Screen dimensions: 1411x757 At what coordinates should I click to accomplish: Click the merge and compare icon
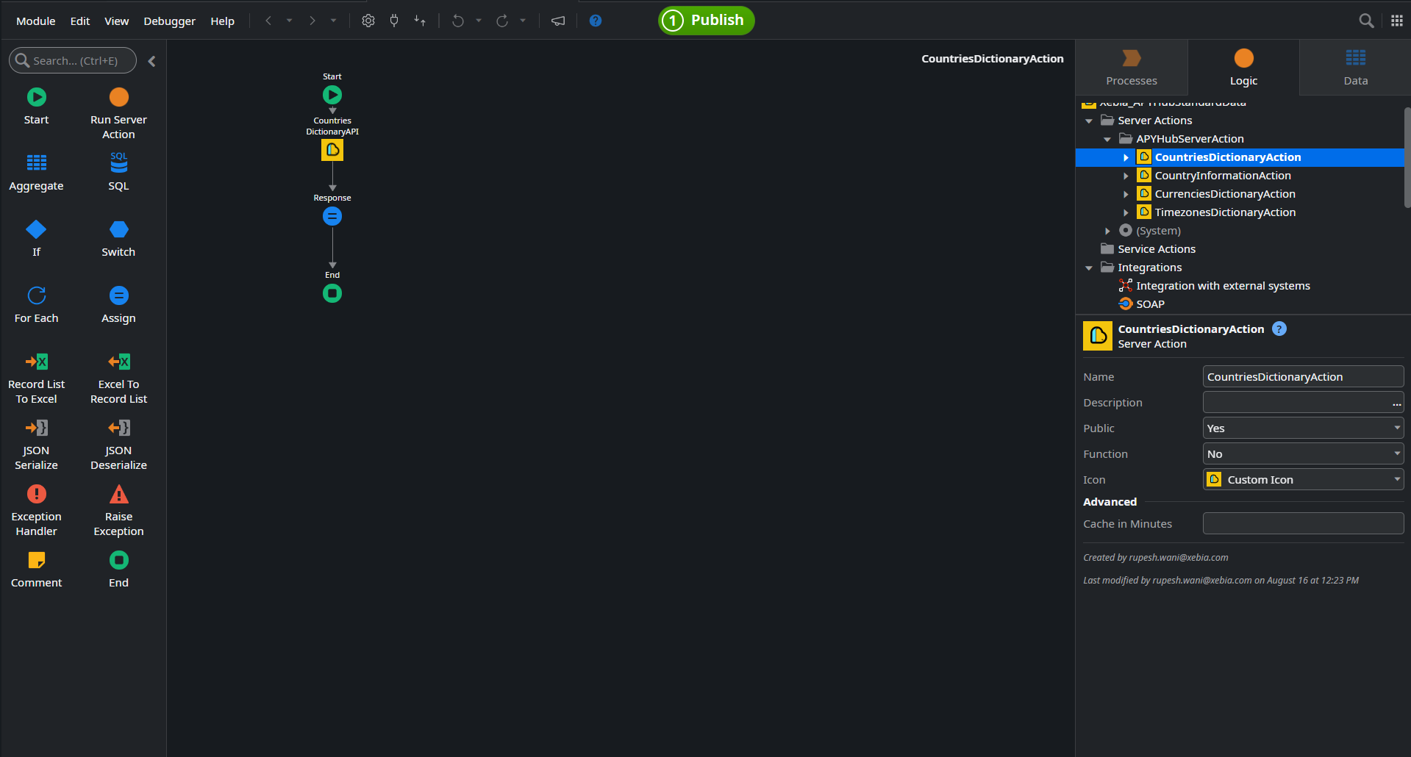[420, 21]
